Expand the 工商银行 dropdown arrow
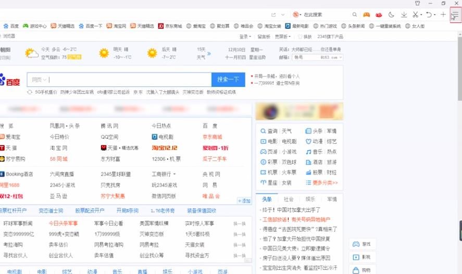The image size is (462, 274). point(174,174)
